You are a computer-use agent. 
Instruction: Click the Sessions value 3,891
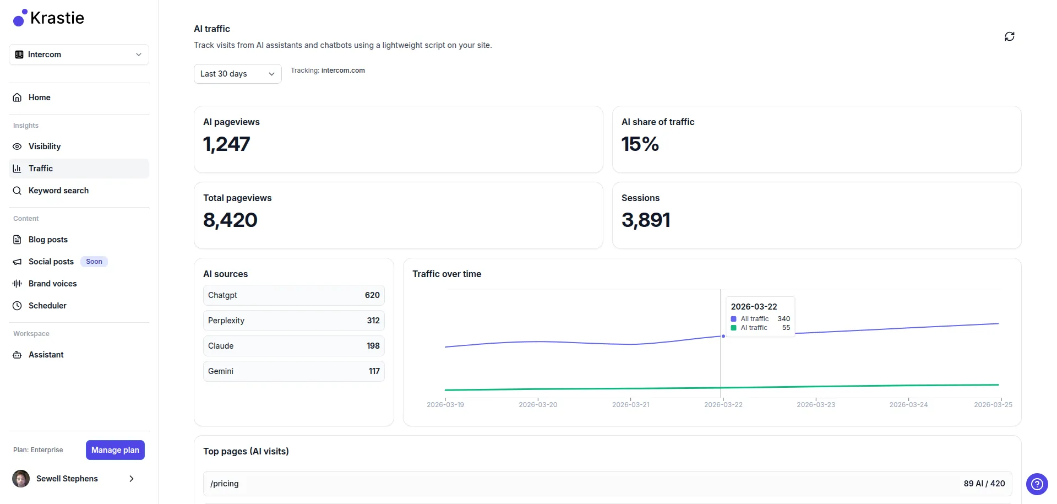point(646,220)
